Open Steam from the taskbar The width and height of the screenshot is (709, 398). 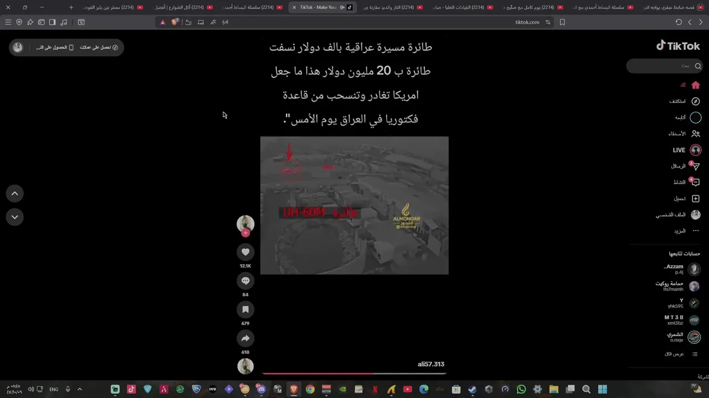(472, 389)
